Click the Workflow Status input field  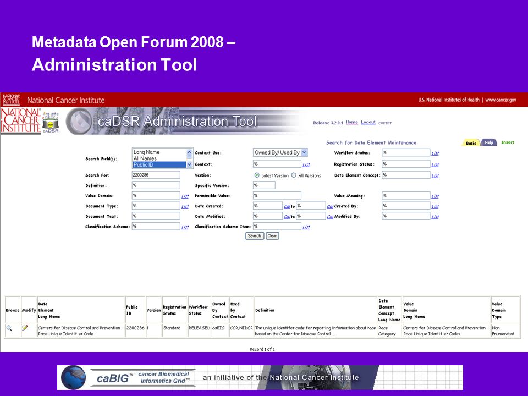406,152
